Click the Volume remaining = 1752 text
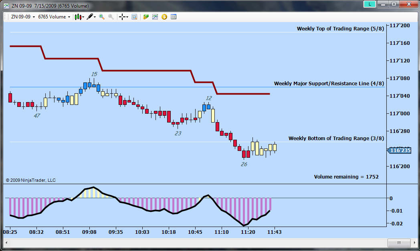 tap(346, 177)
